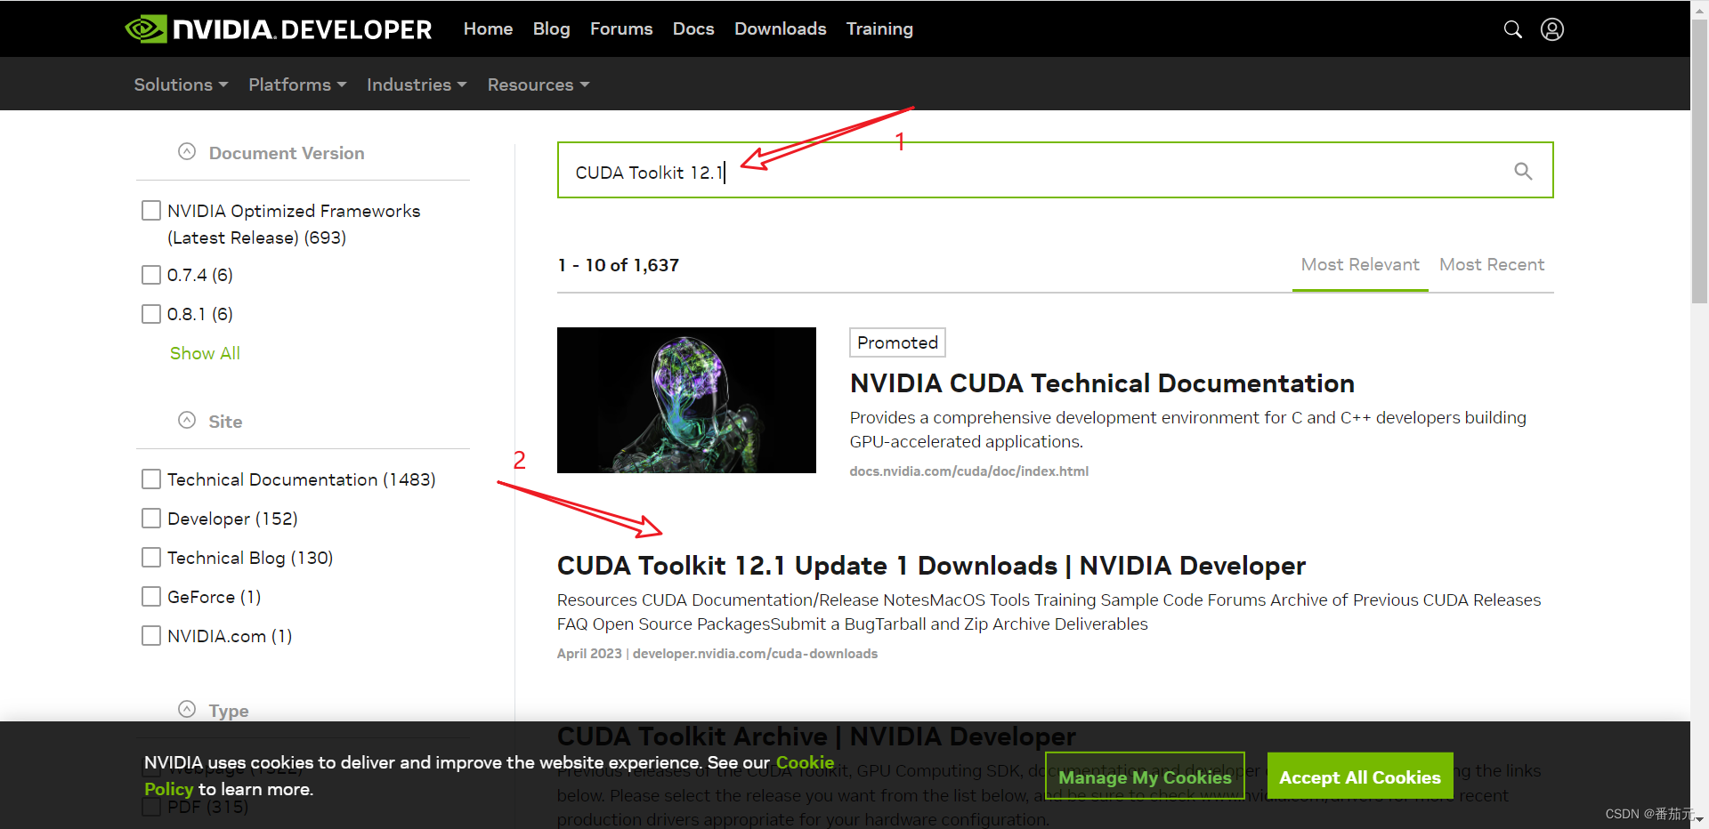Open Blog in top navigation
Viewport: 1709px width, 829px height.
click(x=551, y=29)
